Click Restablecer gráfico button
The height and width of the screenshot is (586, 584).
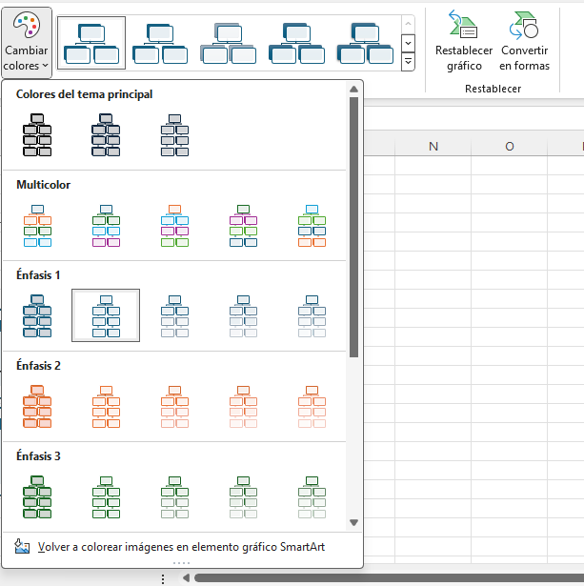tap(464, 41)
